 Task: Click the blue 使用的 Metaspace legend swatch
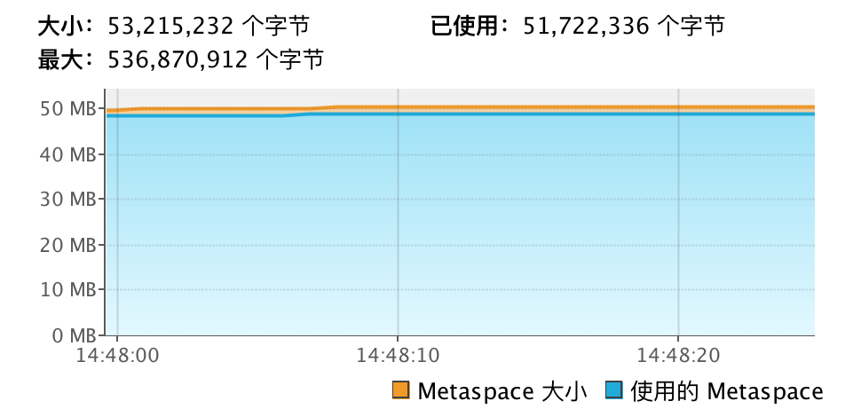614,391
